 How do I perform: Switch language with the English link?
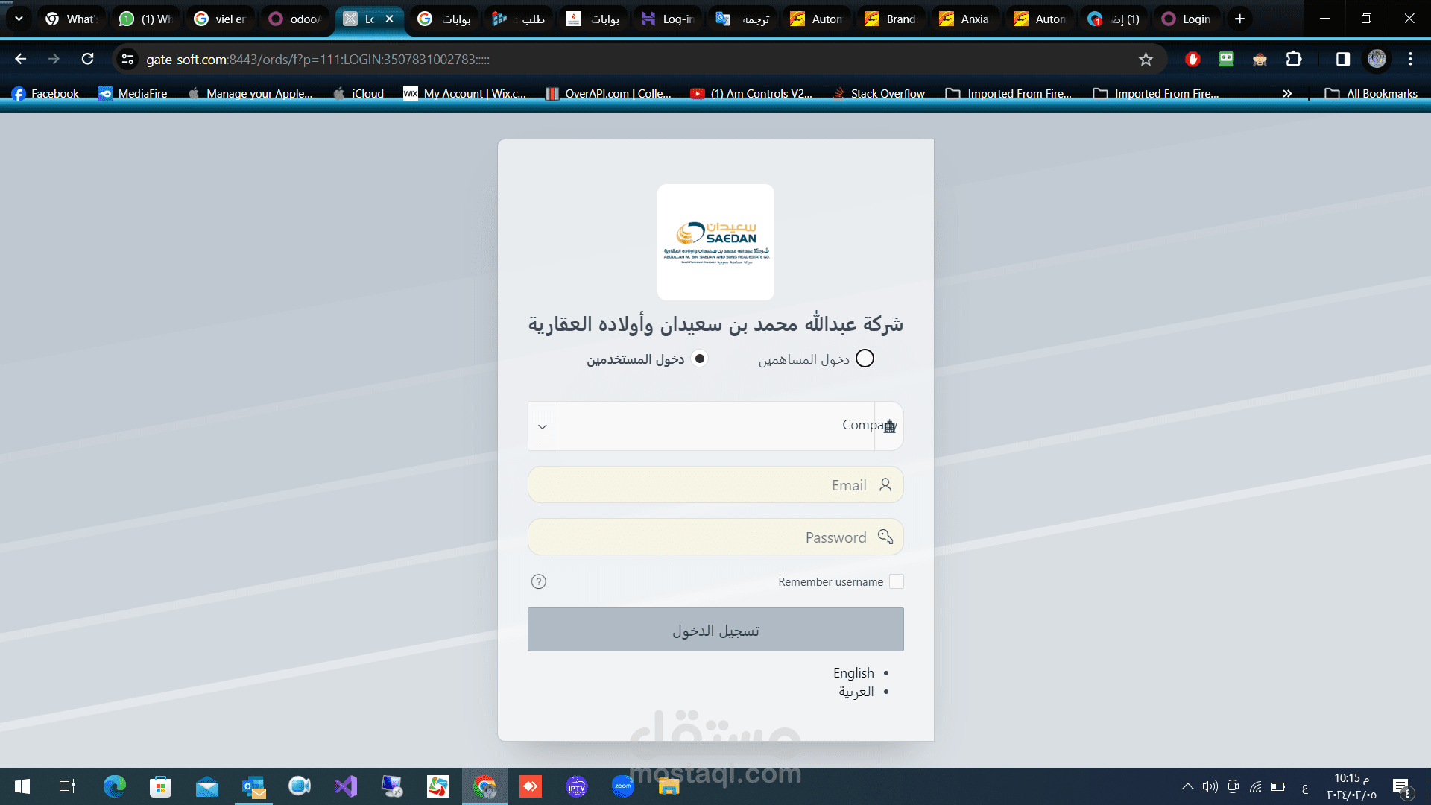(x=853, y=672)
